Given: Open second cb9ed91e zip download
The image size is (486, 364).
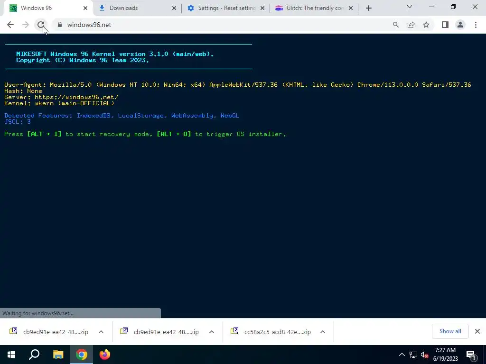Looking at the screenshot, I should (159, 332).
